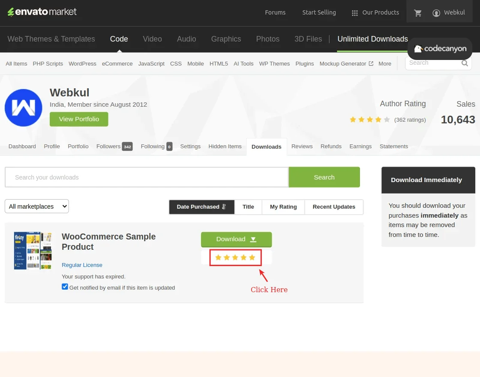
Task: Click the fourth author rating star
Action: [378, 120]
